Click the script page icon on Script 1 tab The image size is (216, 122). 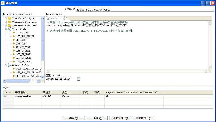point(48,18)
